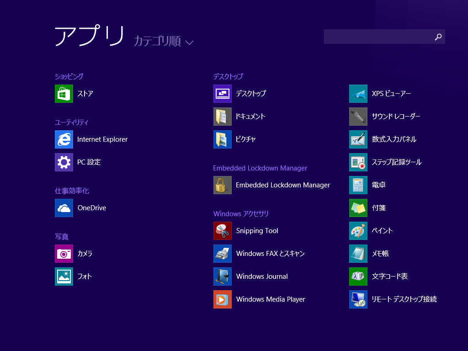468x351 pixels.
Task: Click the OneDrive label text
Action: 92,208
